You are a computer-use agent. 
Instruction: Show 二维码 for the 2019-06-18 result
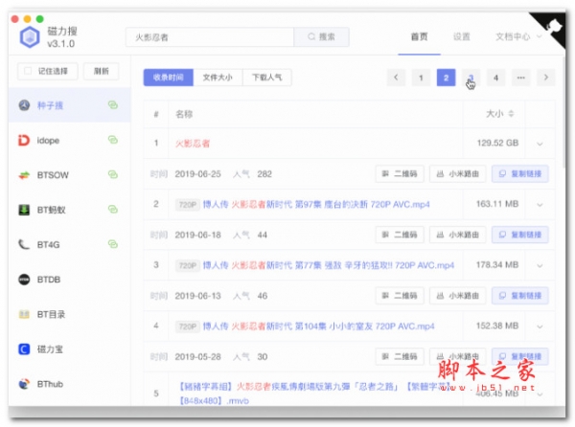tap(400, 235)
